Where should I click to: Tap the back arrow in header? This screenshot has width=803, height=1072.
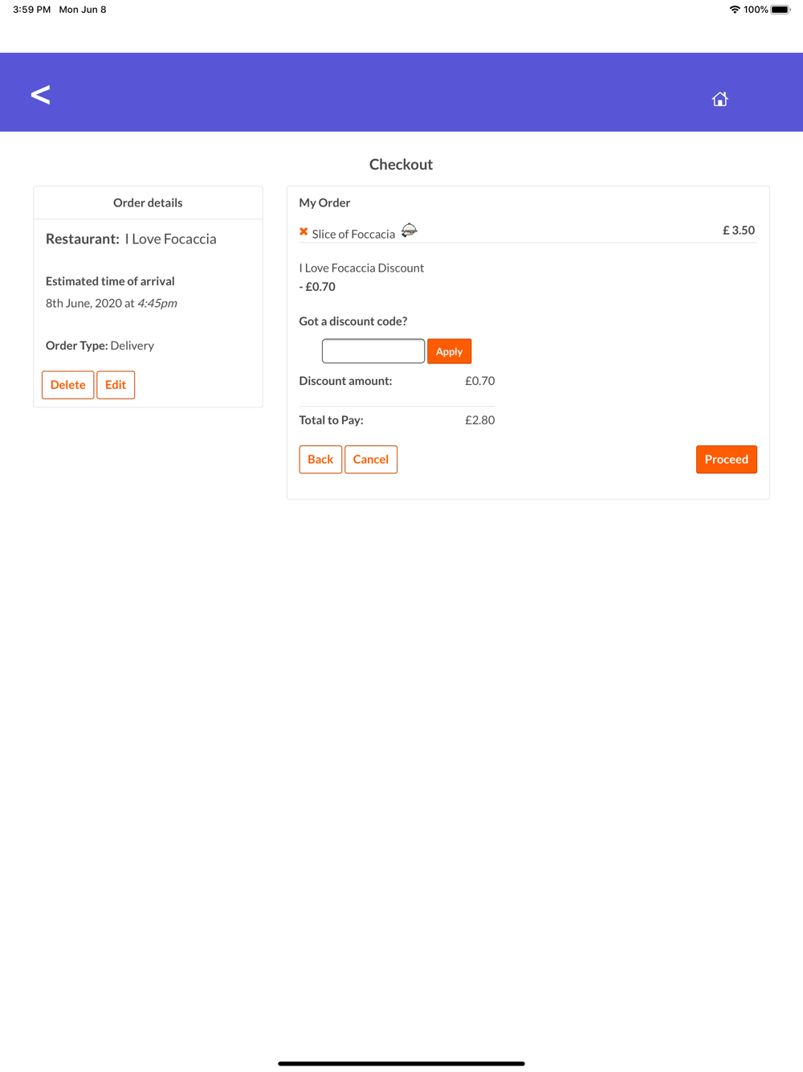(x=40, y=95)
